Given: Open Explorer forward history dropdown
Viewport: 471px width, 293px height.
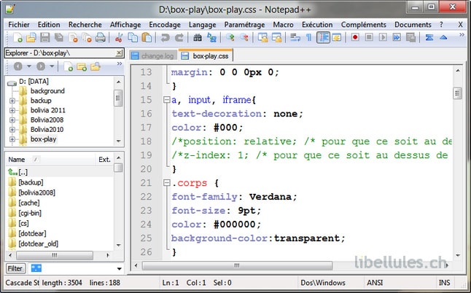Looking at the screenshot, I should click(52, 66).
